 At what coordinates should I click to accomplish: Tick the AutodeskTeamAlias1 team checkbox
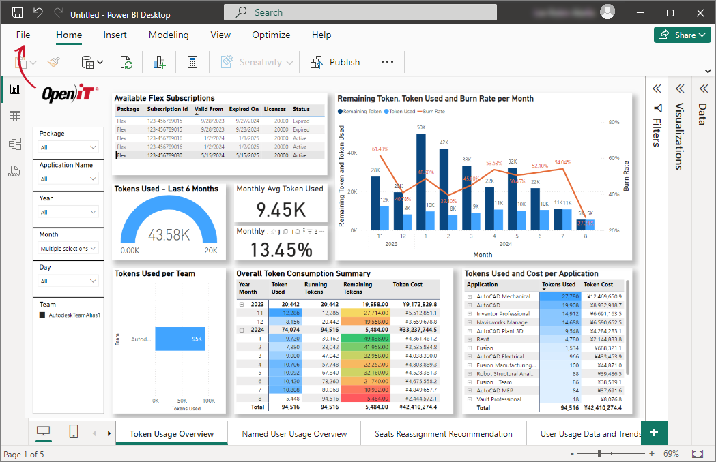pos(42,315)
